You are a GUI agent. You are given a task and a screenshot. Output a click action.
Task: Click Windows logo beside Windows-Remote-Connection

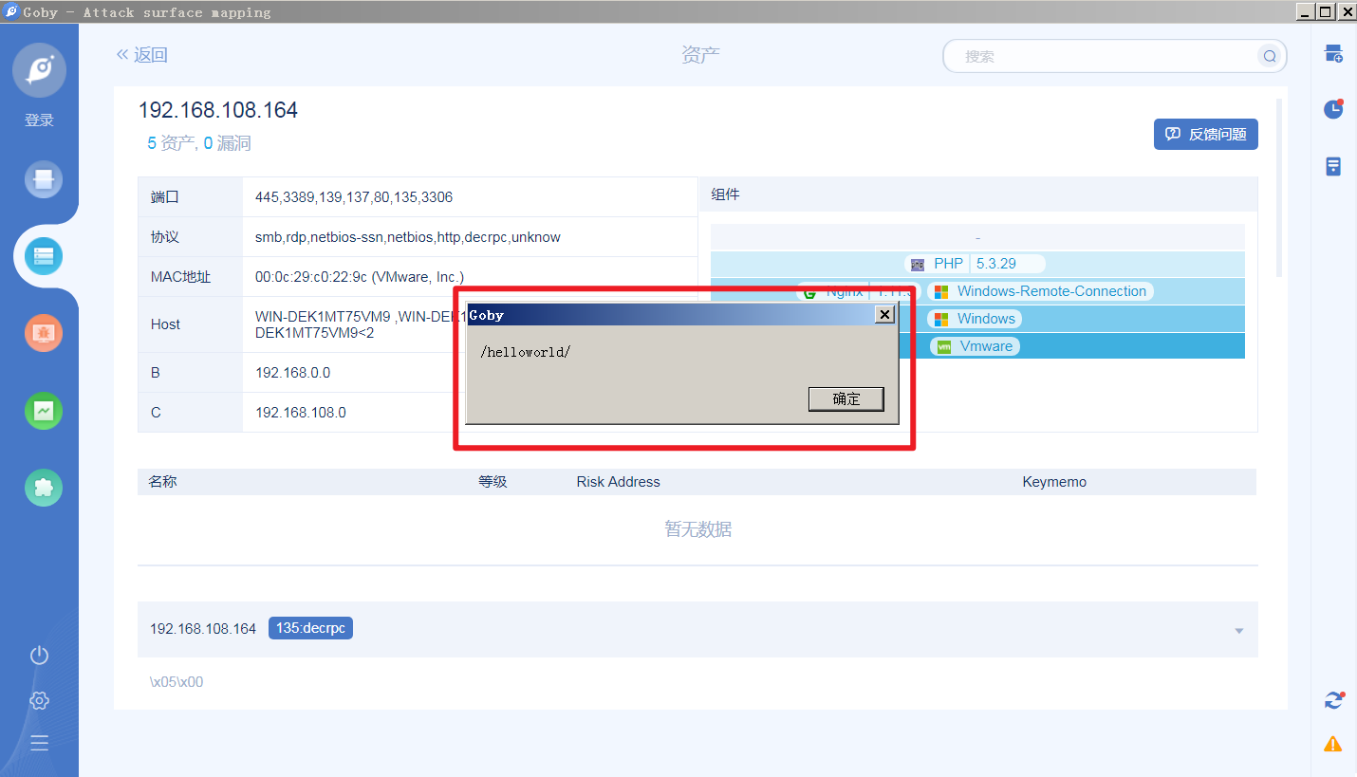point(941,292)
